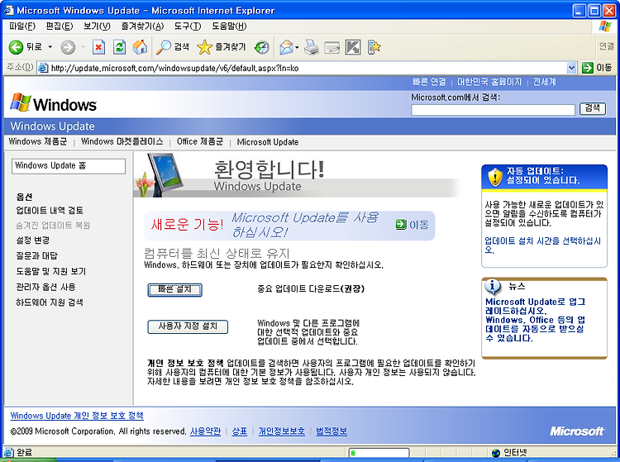This screenshot has height=462, width=620.
Task: Click the 사용약관 footer link
Action: click(205, 431)
